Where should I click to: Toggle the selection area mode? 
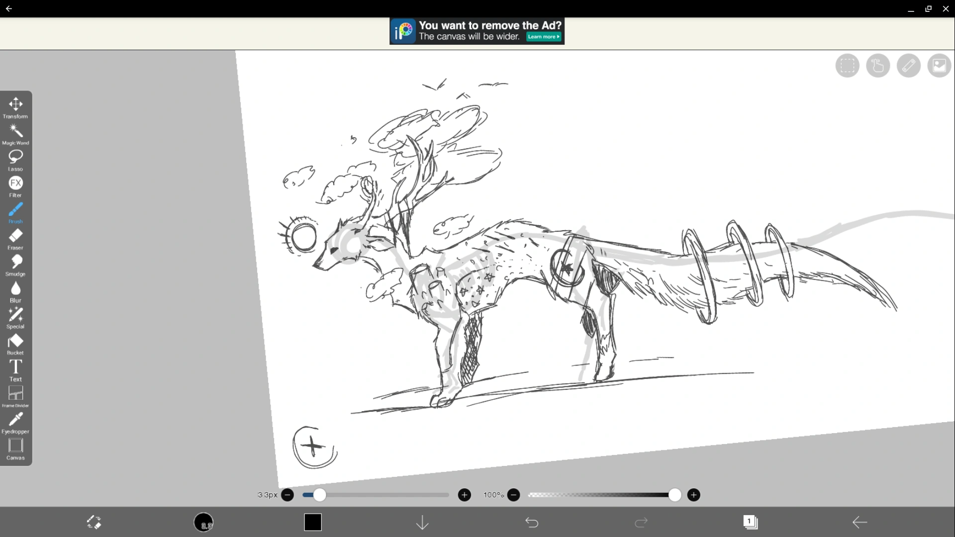coord(847,66)
